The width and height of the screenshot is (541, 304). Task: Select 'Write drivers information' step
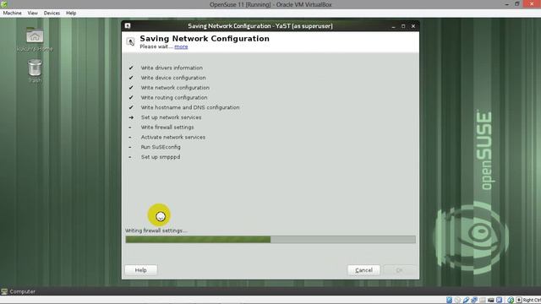pyautogui.click(x=172, y=68)
